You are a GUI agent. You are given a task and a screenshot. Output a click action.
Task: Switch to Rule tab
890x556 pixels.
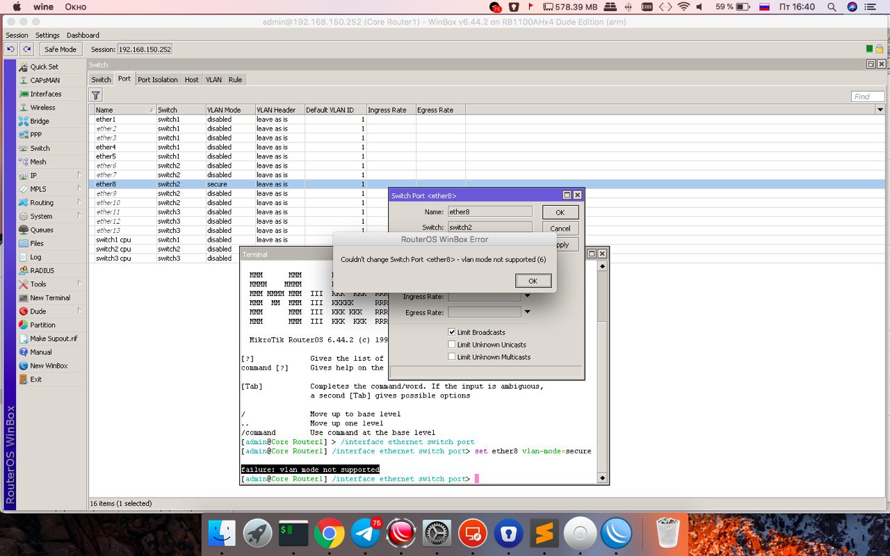236,80
